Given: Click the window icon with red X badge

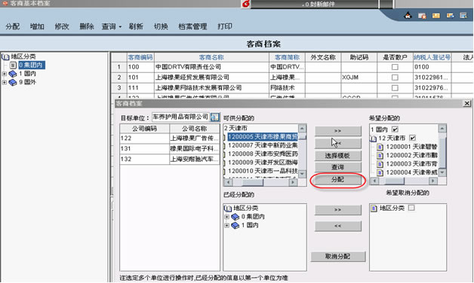Looking at the screenshot, I should (x=422, y=16).
